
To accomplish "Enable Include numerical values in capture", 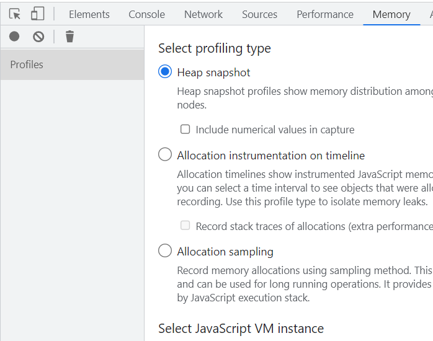I will tap(185, 129).
